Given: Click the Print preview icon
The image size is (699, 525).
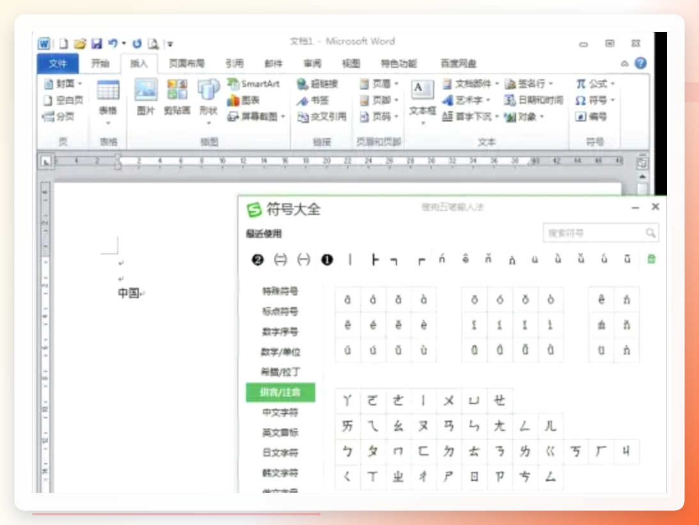Looking at the screenshot, I should (153, 43).
